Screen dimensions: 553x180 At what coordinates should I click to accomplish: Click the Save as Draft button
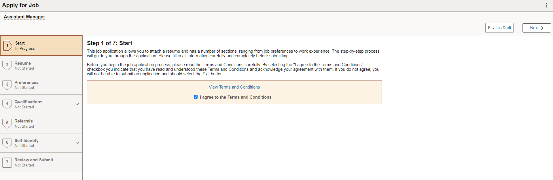coord(499,28)
